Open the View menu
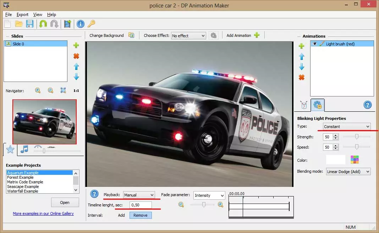 (38, 15)
